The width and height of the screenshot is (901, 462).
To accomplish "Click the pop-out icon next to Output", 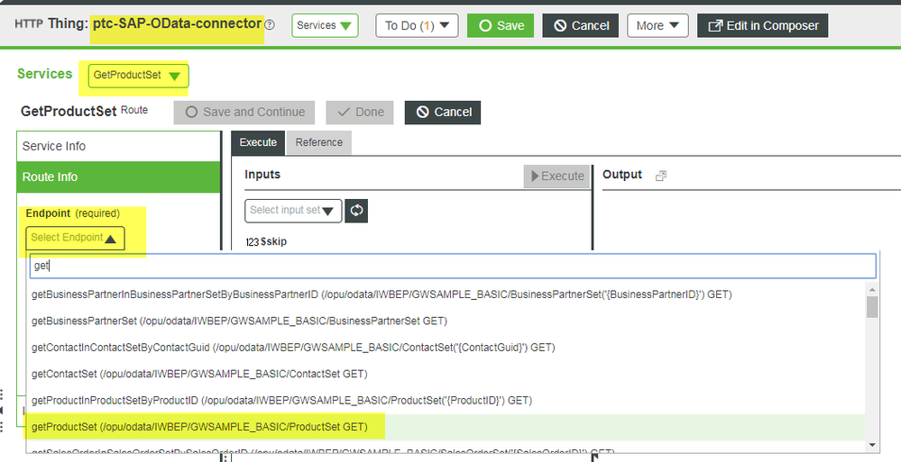I will tap(661, 176).
